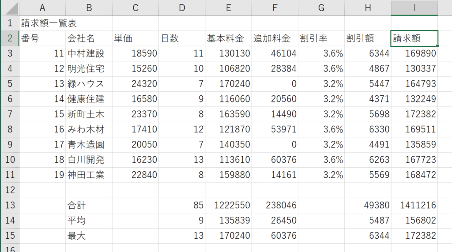Click unit price cell 18590

[136, 53]
